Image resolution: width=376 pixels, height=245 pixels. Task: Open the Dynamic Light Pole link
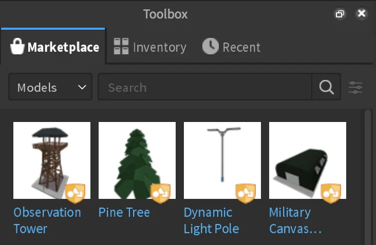tap(211, 220)
